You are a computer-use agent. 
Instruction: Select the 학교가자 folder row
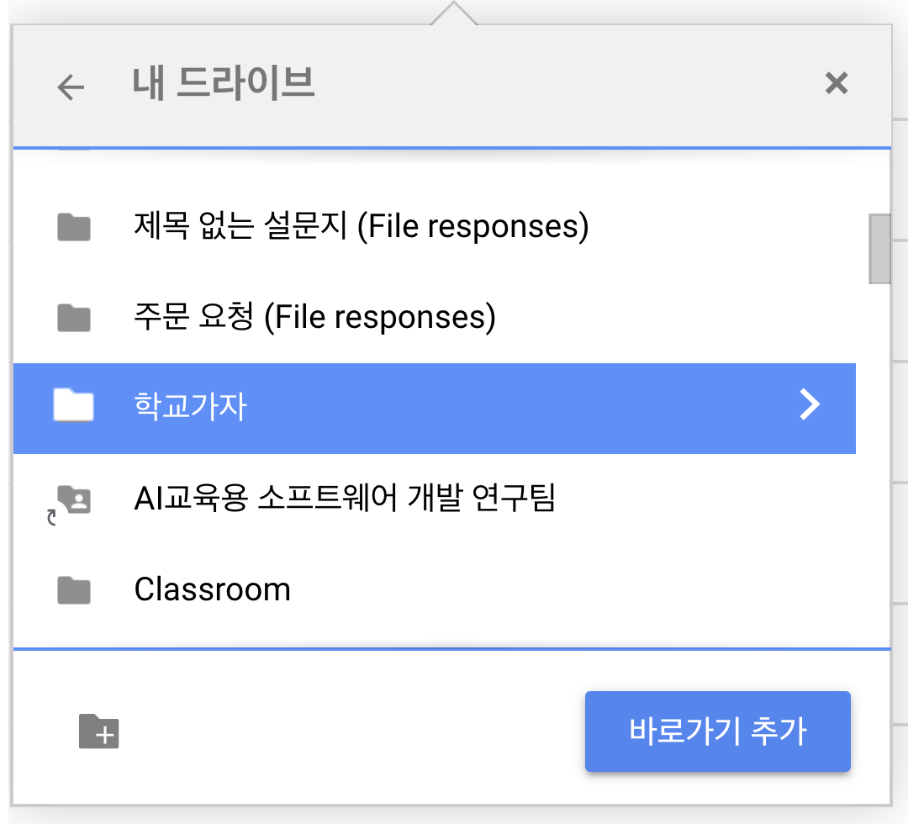(435, 409)
